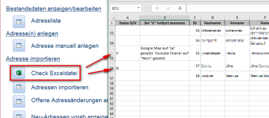Open Bestandsdaten anzeigen/bearbeiten heading link
This screenshot has height=118, width=269.
(x=53, y=9)
